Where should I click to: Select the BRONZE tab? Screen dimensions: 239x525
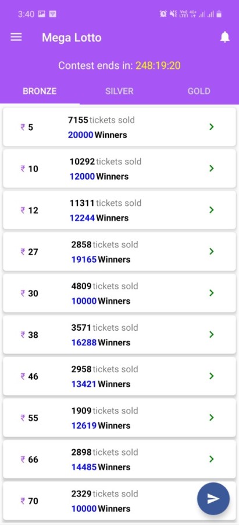[40, 91]
